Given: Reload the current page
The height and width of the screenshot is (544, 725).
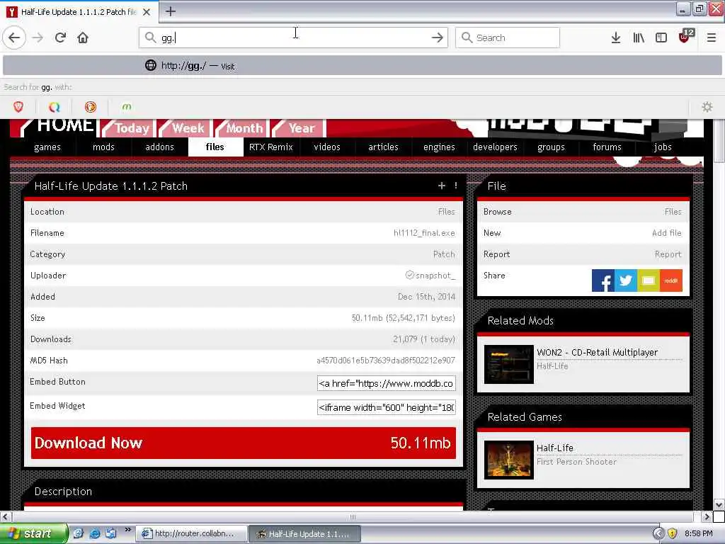Looking at the screenshot, I should [x=60, y=38].
